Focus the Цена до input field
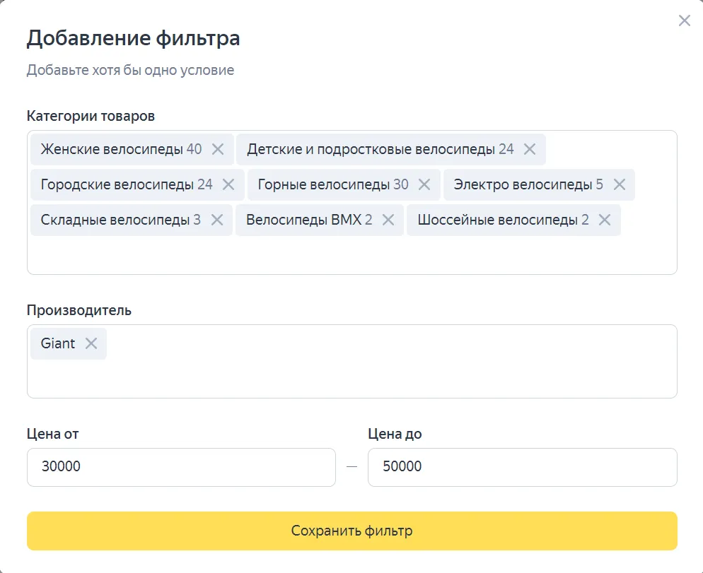The image size is (703, 573). point(523,467)
